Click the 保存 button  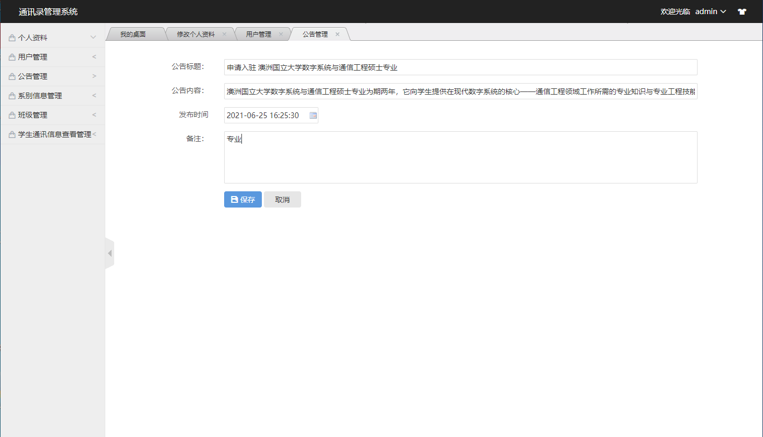tap(242, 199)
